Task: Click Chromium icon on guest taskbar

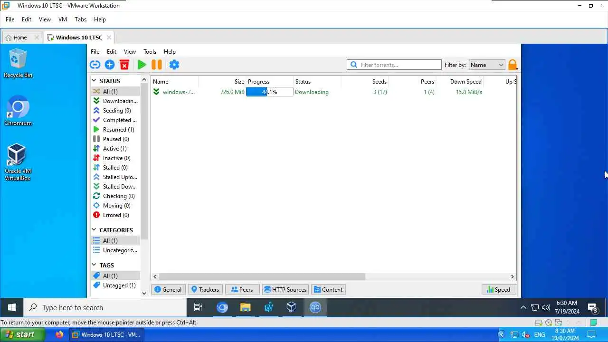Action: 222,307
